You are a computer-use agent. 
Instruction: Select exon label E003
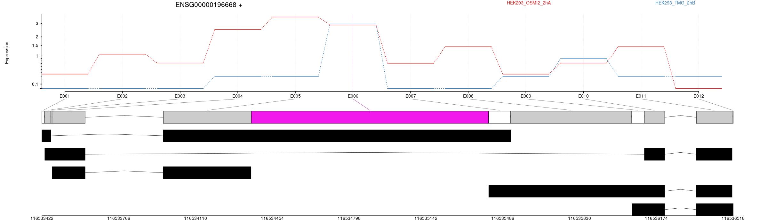[x=180, y=96]
